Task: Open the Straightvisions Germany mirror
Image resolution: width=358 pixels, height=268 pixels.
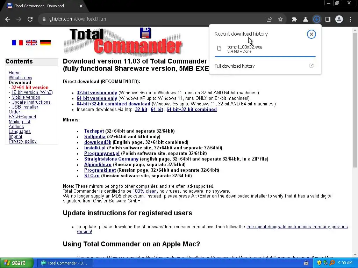Action: tap(111, 159)
